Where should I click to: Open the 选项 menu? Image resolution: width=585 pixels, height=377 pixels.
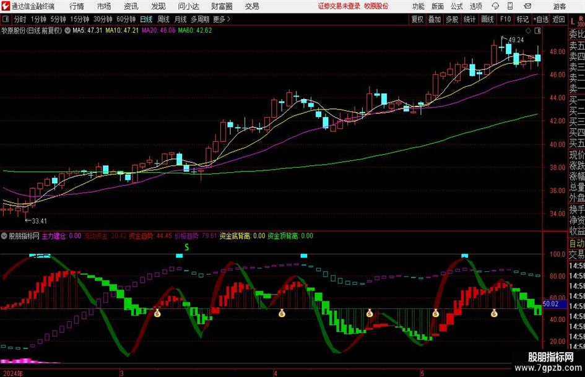[x=475, y=6]
